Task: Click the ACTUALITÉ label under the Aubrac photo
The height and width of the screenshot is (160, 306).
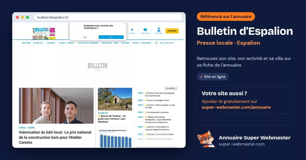Action: point(103,113)
